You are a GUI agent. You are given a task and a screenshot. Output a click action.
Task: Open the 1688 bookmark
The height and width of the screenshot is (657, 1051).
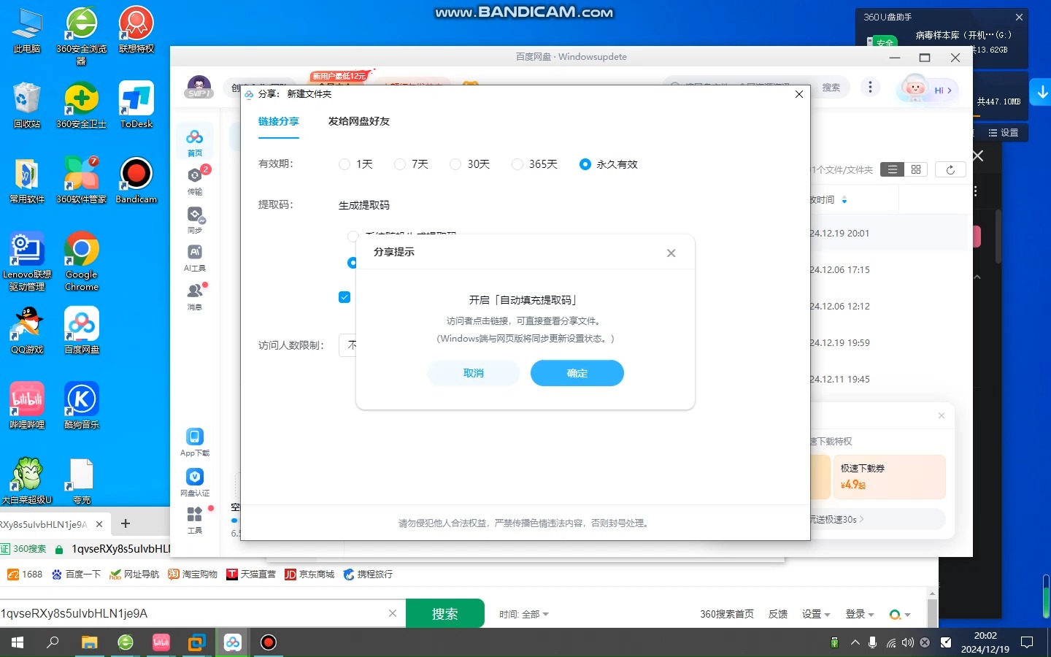pyautogui.click(x=25, y=575)
